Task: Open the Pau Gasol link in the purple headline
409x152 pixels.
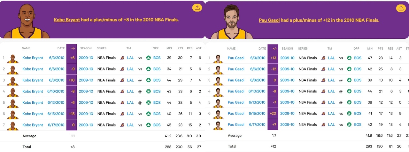Action: 269,20
